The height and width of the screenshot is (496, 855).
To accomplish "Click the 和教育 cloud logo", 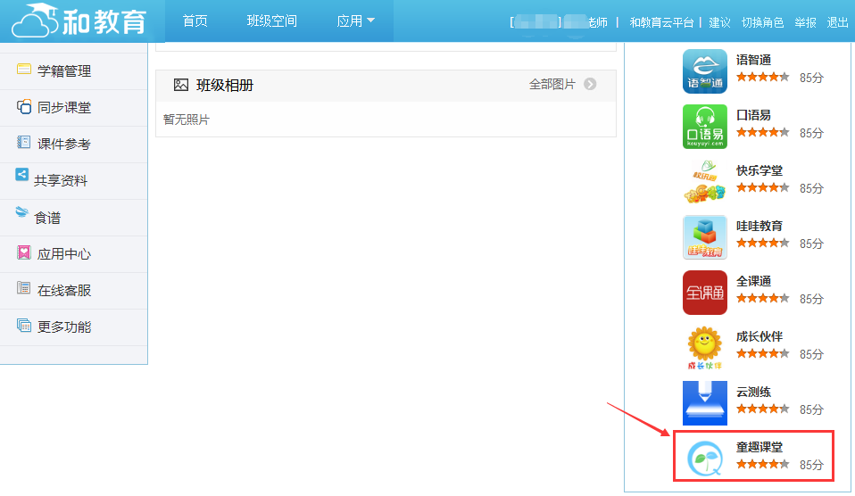I will click(80, 21).
